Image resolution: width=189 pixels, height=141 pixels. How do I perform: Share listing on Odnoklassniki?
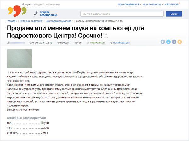[180, 42]
